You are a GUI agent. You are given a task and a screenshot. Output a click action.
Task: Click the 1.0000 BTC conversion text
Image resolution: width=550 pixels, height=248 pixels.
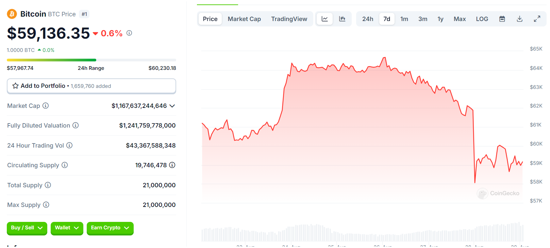point(21,50)
